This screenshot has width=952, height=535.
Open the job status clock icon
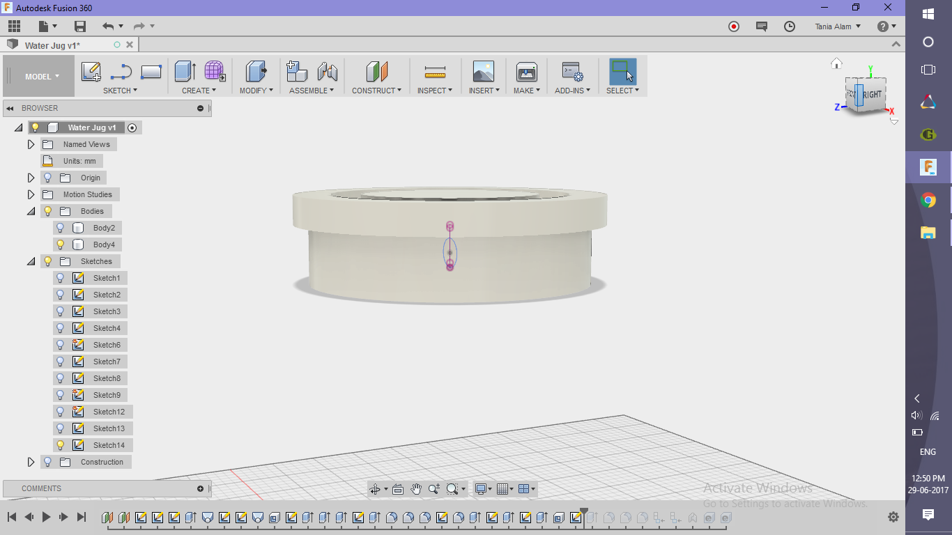[x=790, y=26]
